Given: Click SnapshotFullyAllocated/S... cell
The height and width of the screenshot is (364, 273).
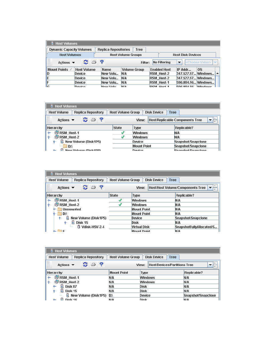Looking at the screenshot, I should point(196,227).
